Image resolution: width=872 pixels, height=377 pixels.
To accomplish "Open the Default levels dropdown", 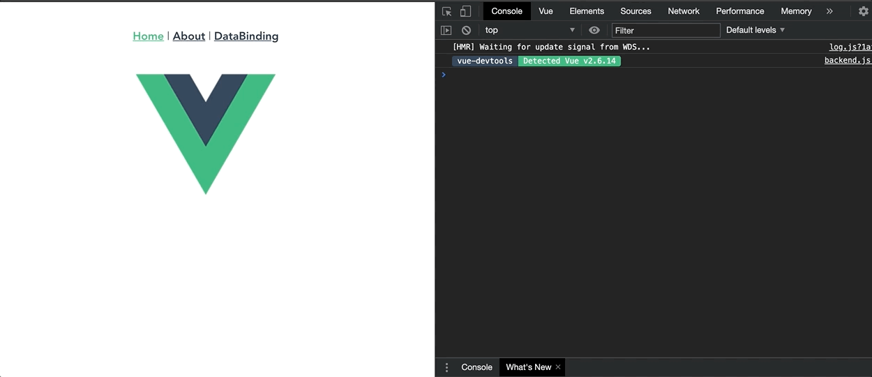I will pos(756,30).
